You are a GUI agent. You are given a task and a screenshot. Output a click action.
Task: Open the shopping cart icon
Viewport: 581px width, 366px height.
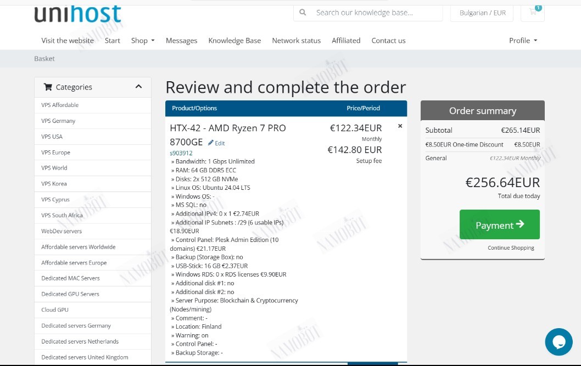(533, 12)
